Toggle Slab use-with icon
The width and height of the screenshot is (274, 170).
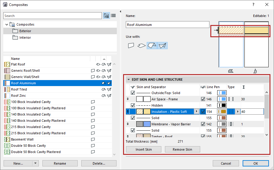click(x=142, y=46)
